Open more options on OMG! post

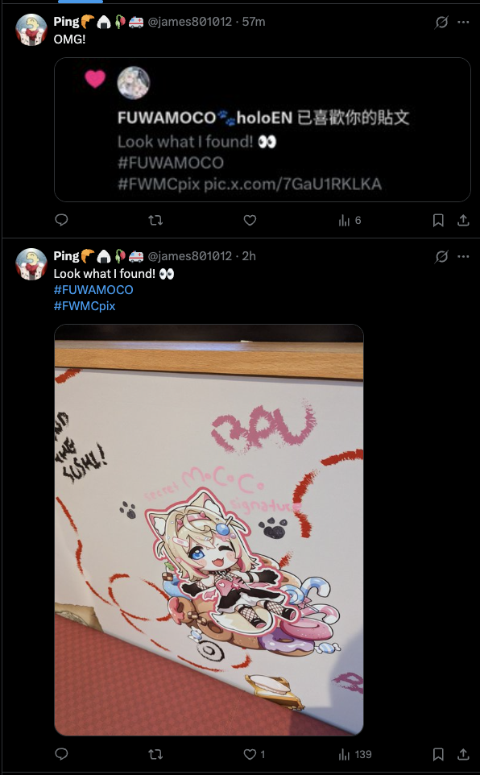coord(463,22)
